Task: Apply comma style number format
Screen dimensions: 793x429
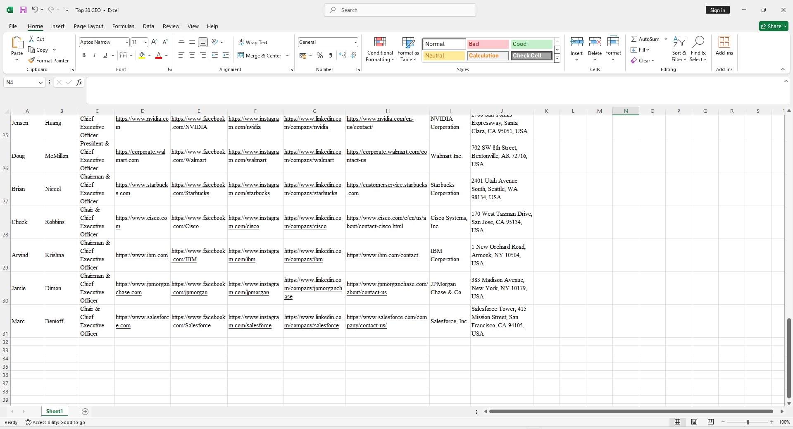Action: [x=331, y=55]
